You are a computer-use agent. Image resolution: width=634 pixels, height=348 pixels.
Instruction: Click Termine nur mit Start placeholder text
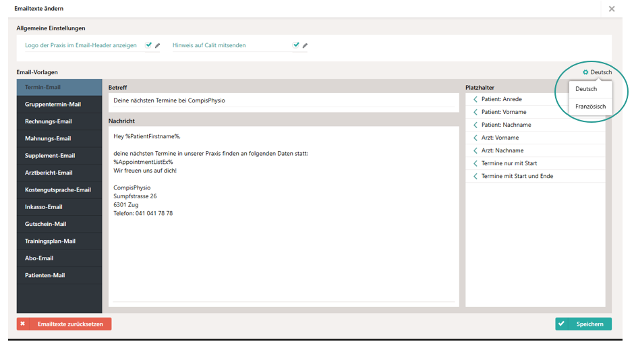coord(509,163)
